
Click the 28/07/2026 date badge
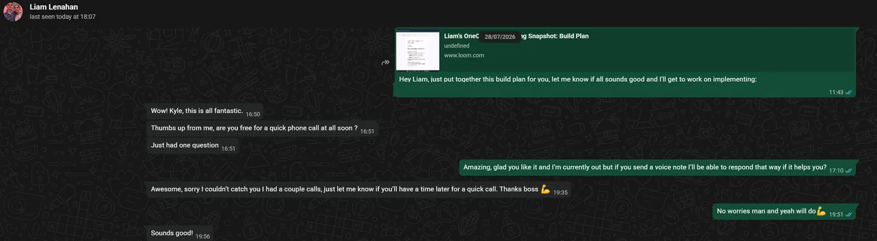(500, 37)
